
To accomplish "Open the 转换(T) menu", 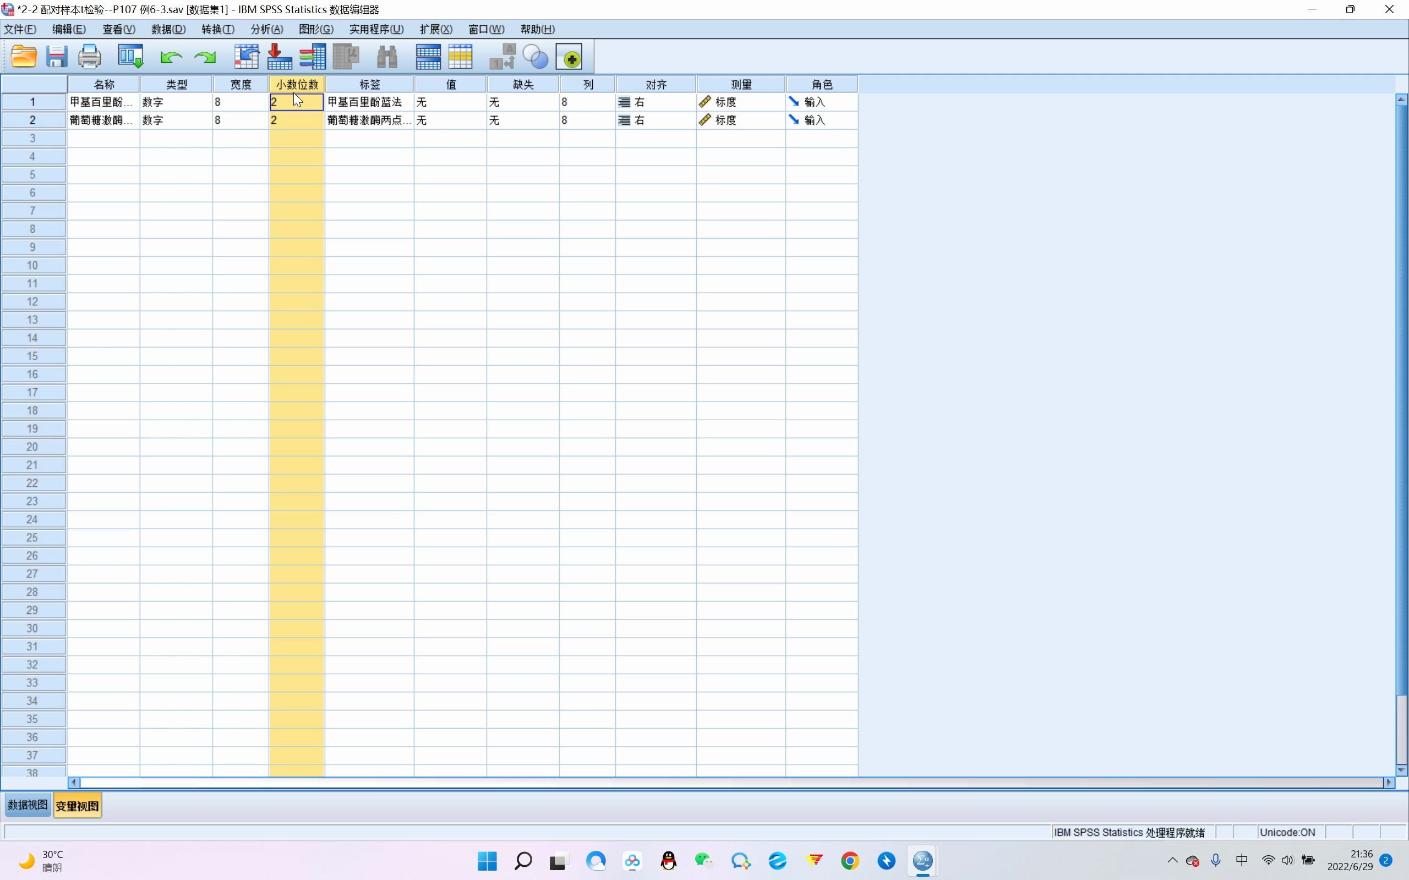I will click(218, 29).
